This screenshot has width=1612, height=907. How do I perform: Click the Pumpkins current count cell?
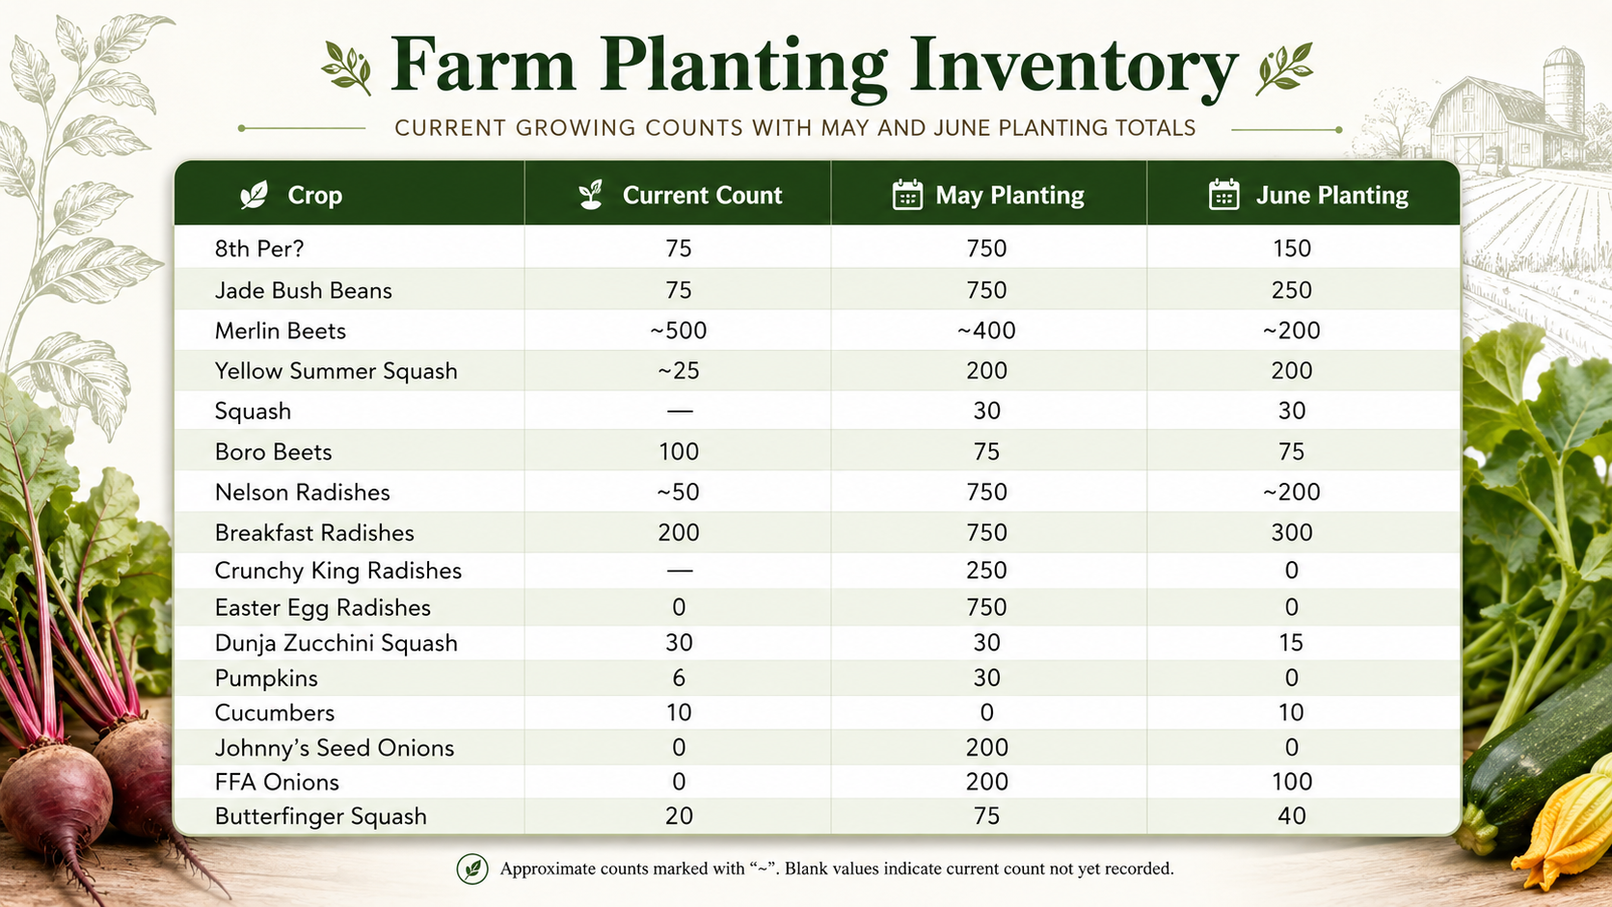[x=679, y=678]
